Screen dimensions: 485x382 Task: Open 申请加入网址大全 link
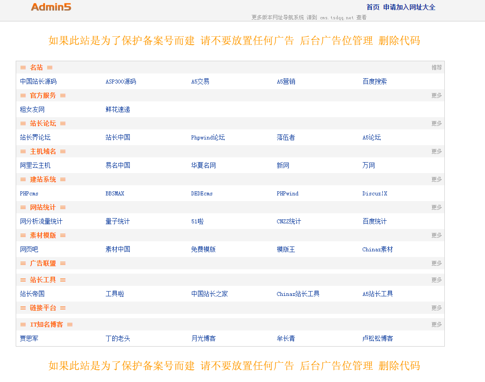click(409, 7)
